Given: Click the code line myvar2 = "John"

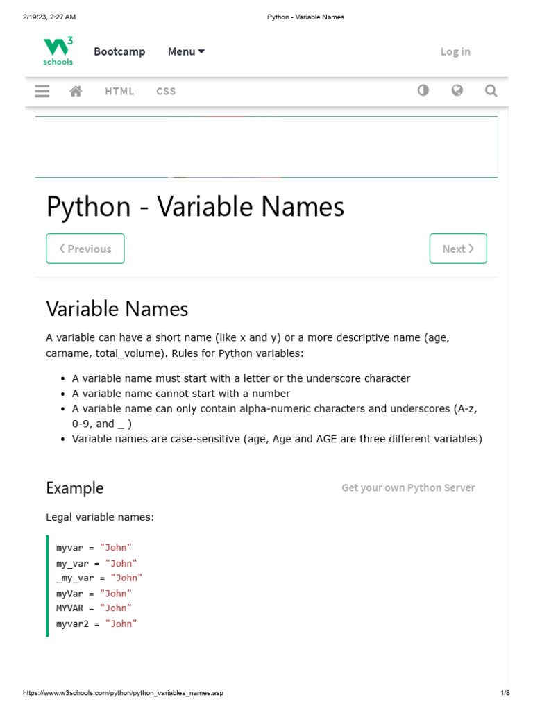Looking at the screenshot, I should (96, 624).
